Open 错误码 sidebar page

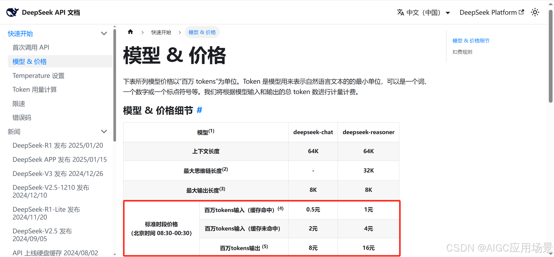tap(22, 117)
